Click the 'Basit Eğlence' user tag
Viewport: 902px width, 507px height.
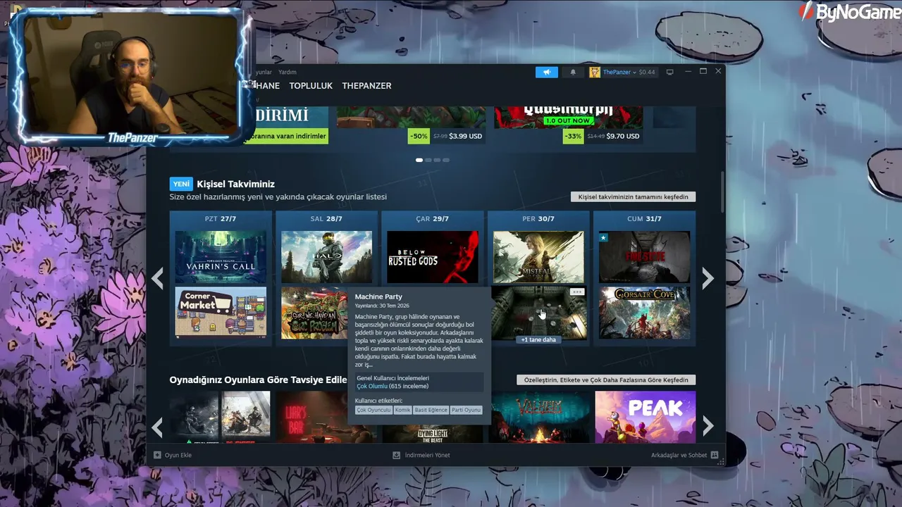point(431,410)
